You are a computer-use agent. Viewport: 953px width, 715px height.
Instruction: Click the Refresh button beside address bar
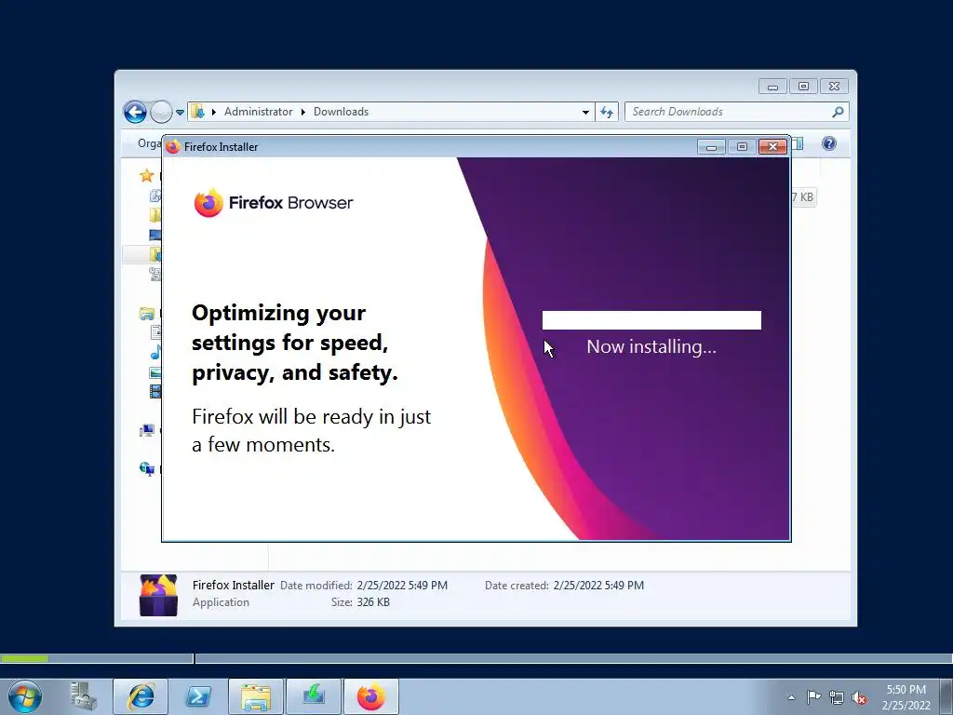point(607,112)
